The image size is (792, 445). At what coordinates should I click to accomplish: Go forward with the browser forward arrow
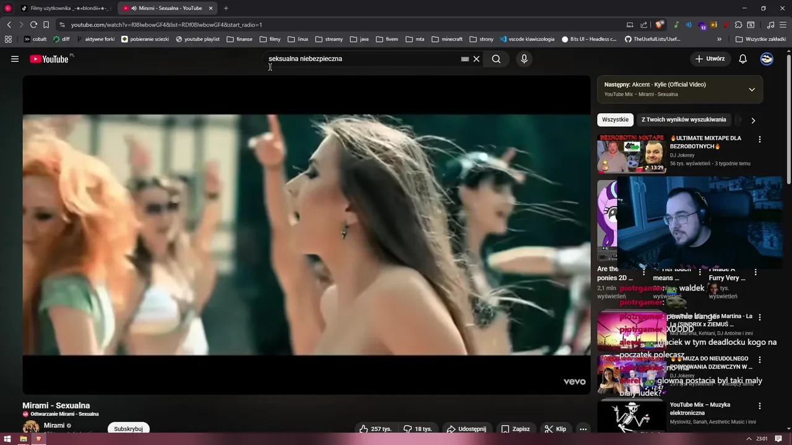click(21, 25)
